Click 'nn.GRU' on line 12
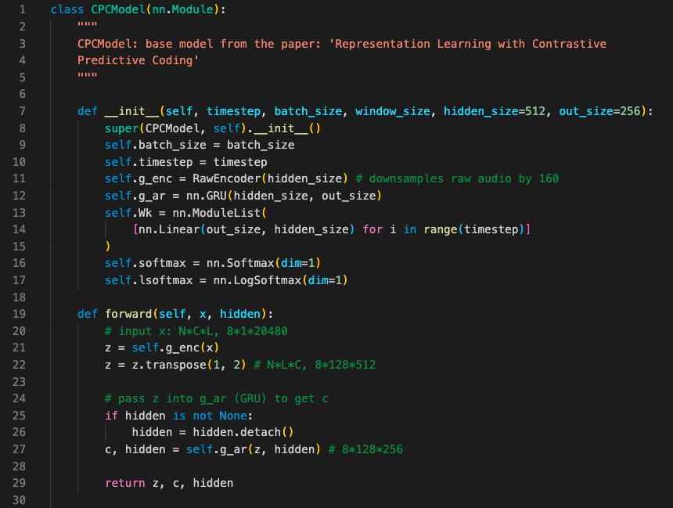The width and height of the screenshot is (673, 508). (x=207, y=196)
